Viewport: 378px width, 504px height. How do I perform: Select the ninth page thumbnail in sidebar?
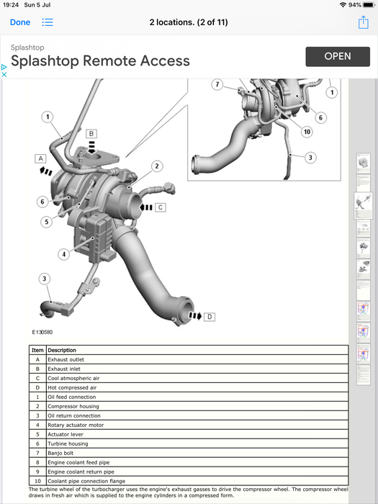point(363,333)
